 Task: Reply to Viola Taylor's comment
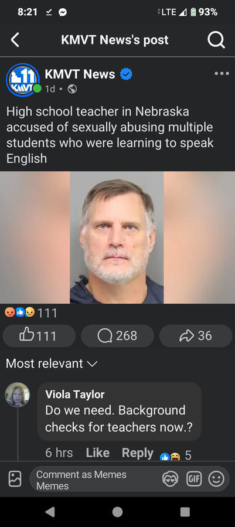pos(138,453)
